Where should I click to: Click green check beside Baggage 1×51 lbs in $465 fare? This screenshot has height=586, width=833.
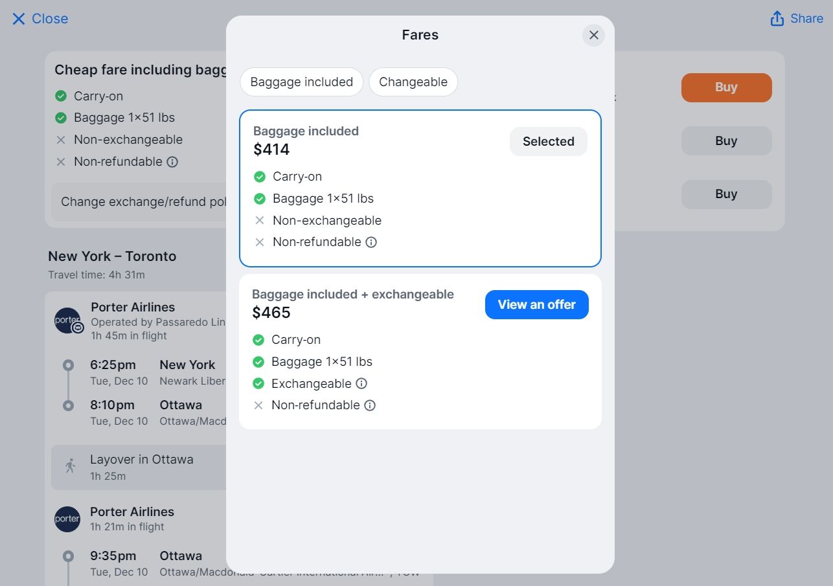point(258,362)
